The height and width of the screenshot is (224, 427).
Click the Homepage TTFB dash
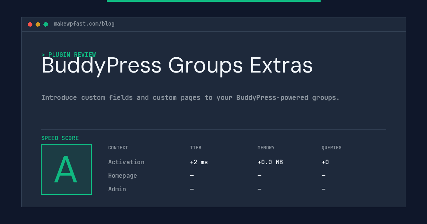tap(192, 176)
